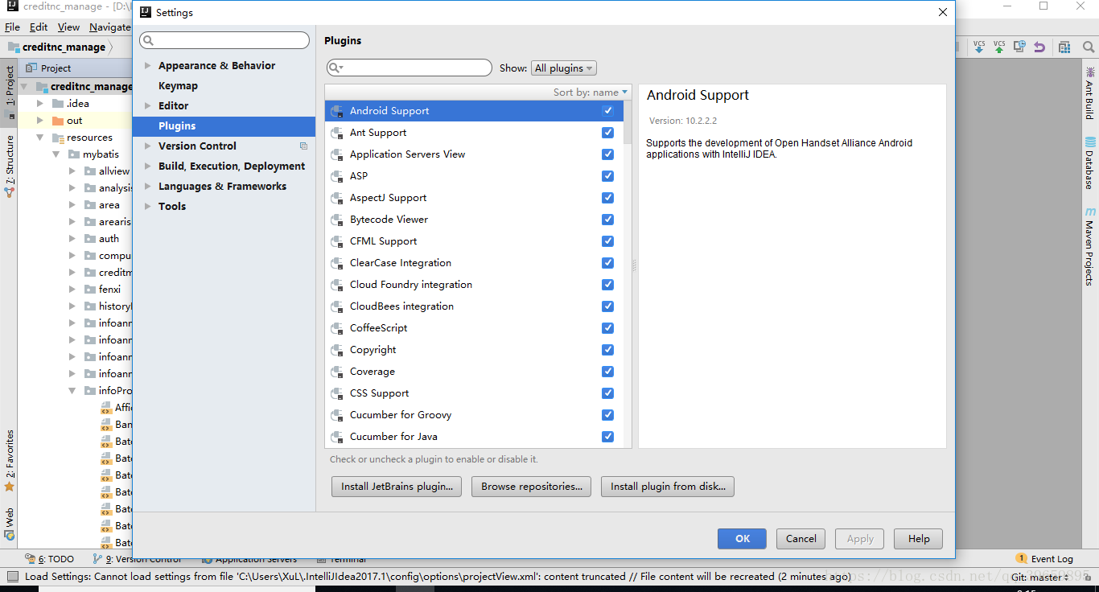
Task: Open Event Log in status bar
Action: pyautogui.click(x=1044, y=559)
